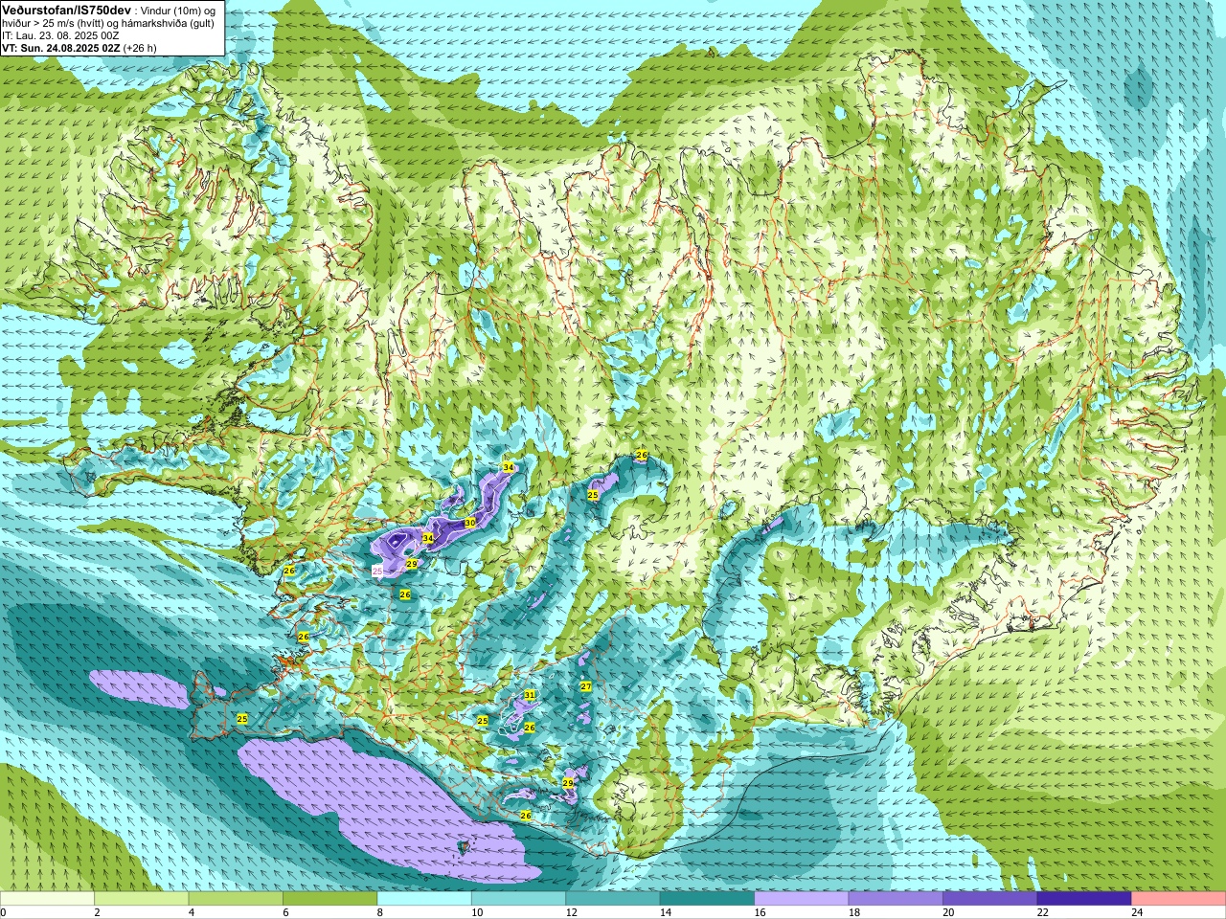Click the legend scale number 22

1042,912
